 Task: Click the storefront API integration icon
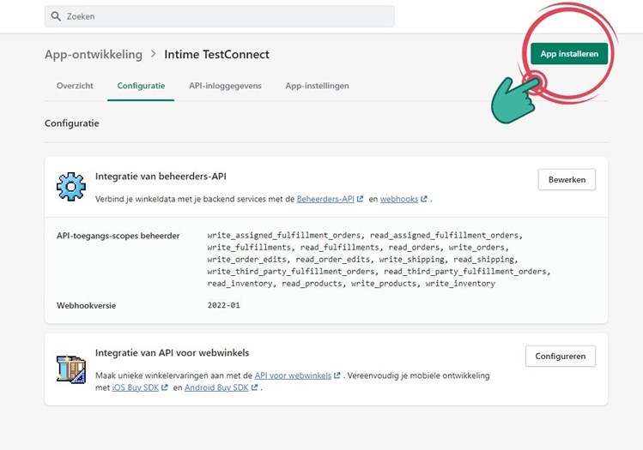coord(70,368)
